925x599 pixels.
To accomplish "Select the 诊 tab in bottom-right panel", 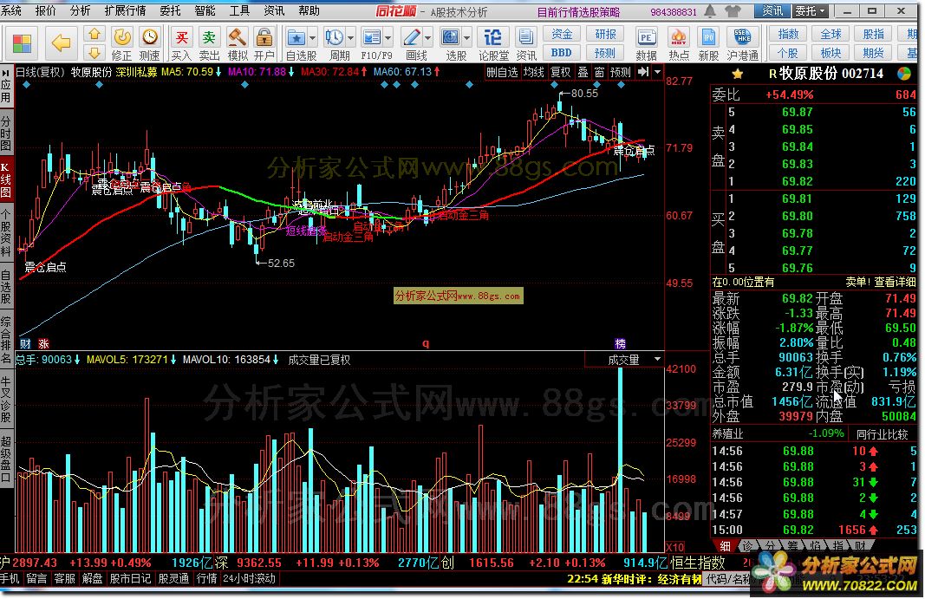I will (x=747, y=546).
